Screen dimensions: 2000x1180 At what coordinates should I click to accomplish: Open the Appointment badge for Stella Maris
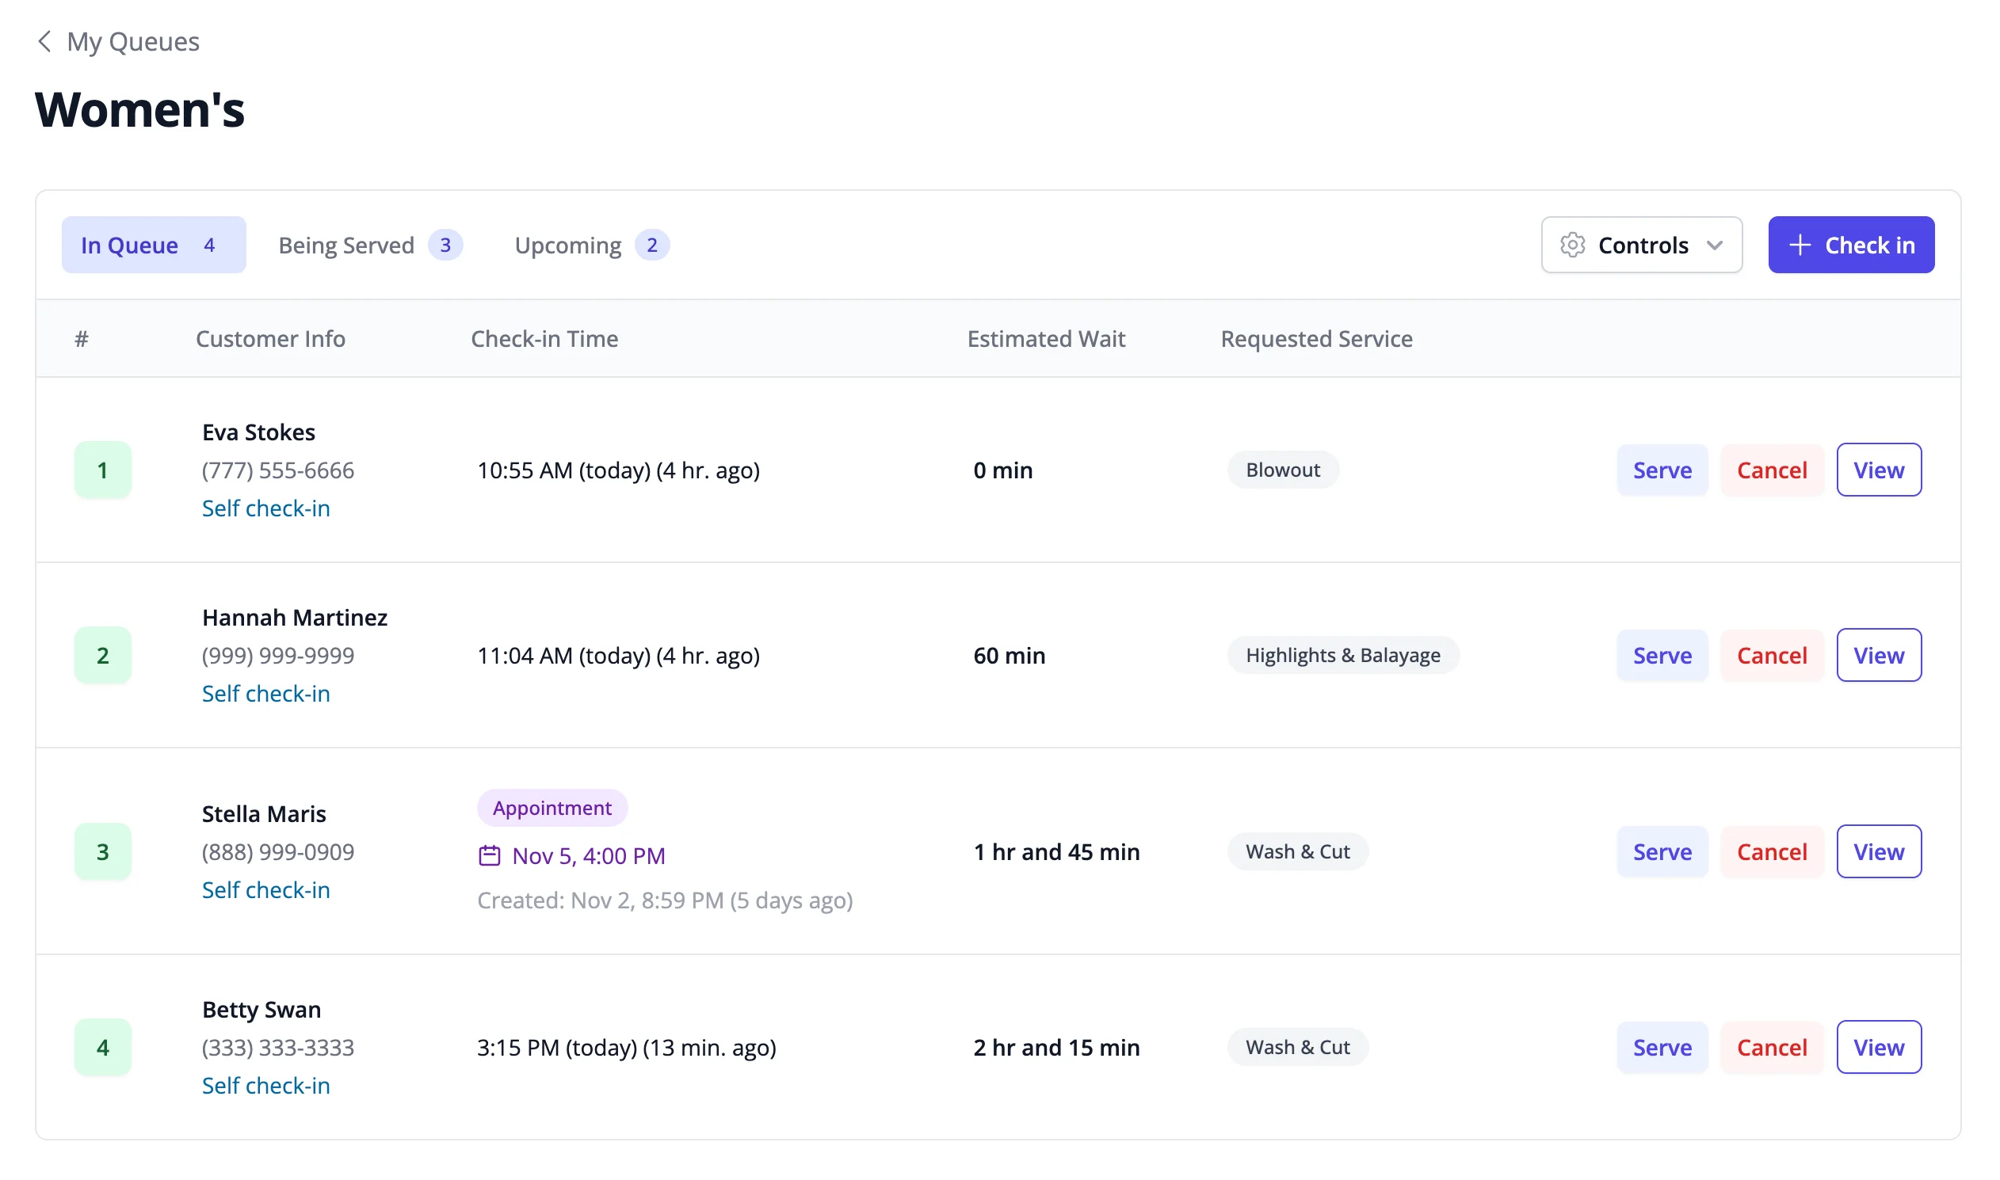click(x=552, y=808)
